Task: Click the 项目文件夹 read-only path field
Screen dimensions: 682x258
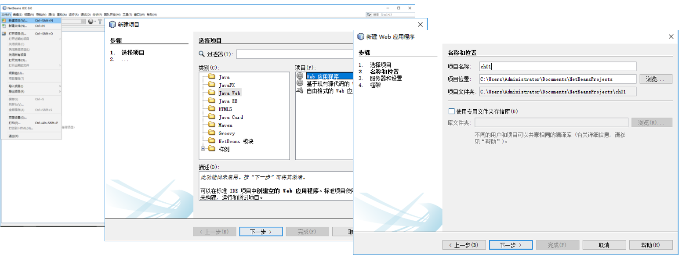Action: (558, 92)
